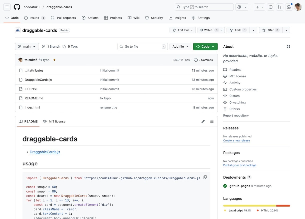305x219 pixels.
Task: Click Report repository link
Action: pos(236,115)
